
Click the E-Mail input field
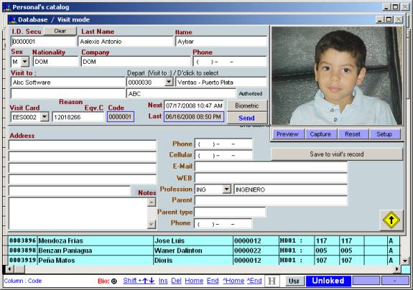[271, 167]
